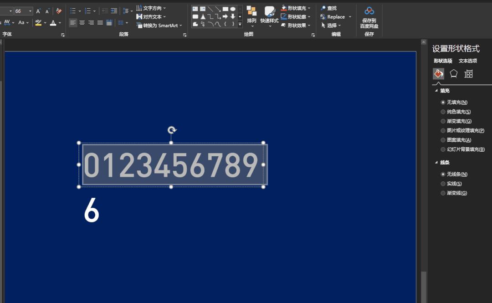Switch to 文本选项 tab
This screenshot has height=303, width=492.
467,61
